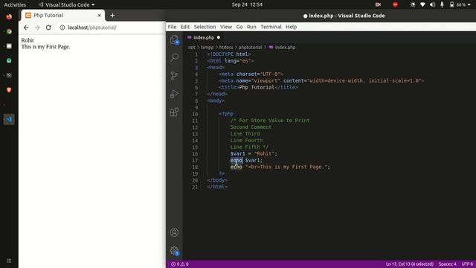Click the title tag line Php Tutorial
This screenshot has height=268, width=476.
258,88
